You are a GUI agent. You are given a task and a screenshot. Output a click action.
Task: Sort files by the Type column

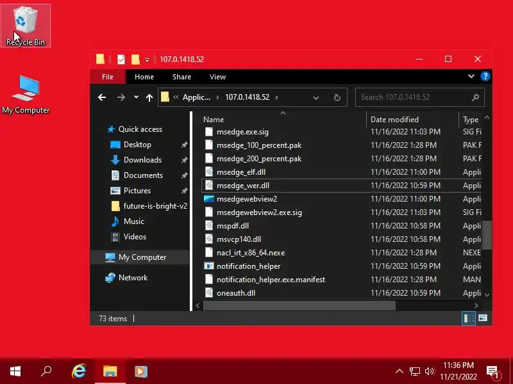(471, 120)
